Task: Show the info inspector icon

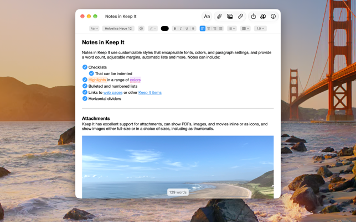Action: point(273,17)
